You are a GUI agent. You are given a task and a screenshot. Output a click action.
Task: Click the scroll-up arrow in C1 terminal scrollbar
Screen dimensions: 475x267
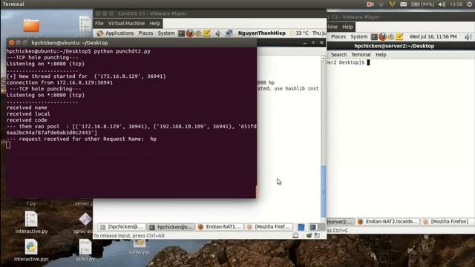pos(324,58)
